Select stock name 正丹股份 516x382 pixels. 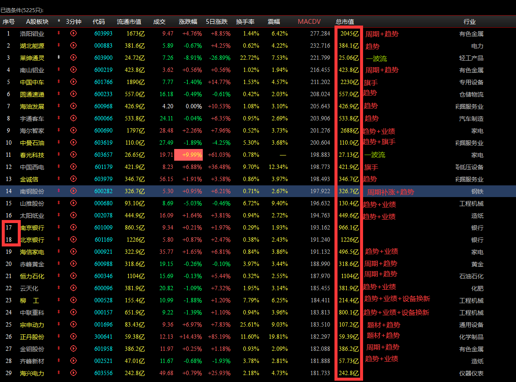click(x=32, y=337)
